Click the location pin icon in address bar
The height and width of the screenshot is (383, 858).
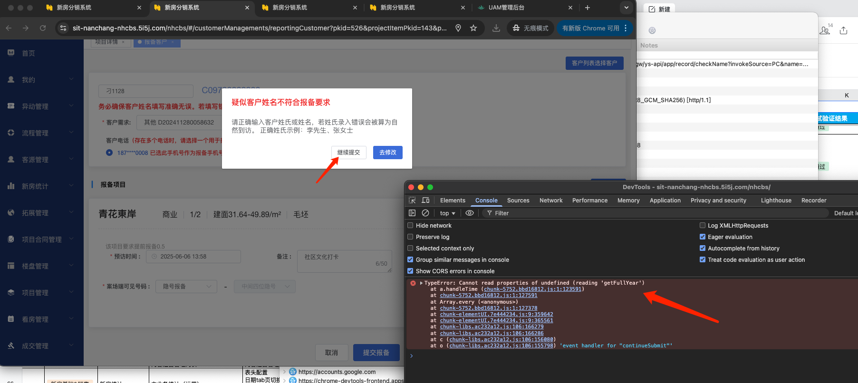pos(458,28)
